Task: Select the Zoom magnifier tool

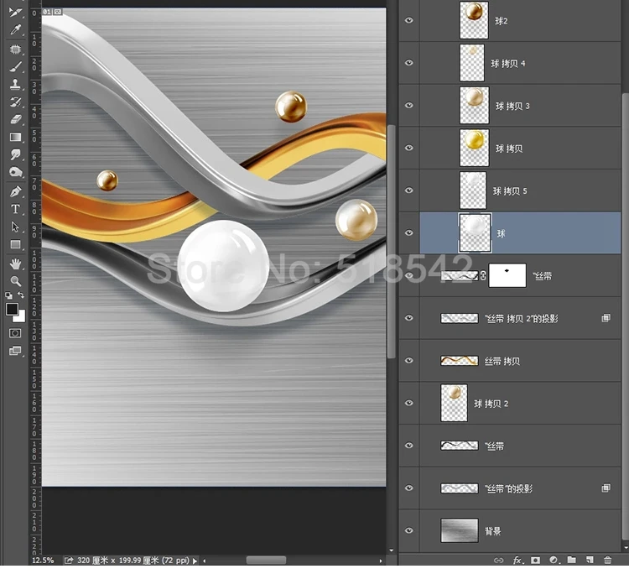Action: point(16,281)
